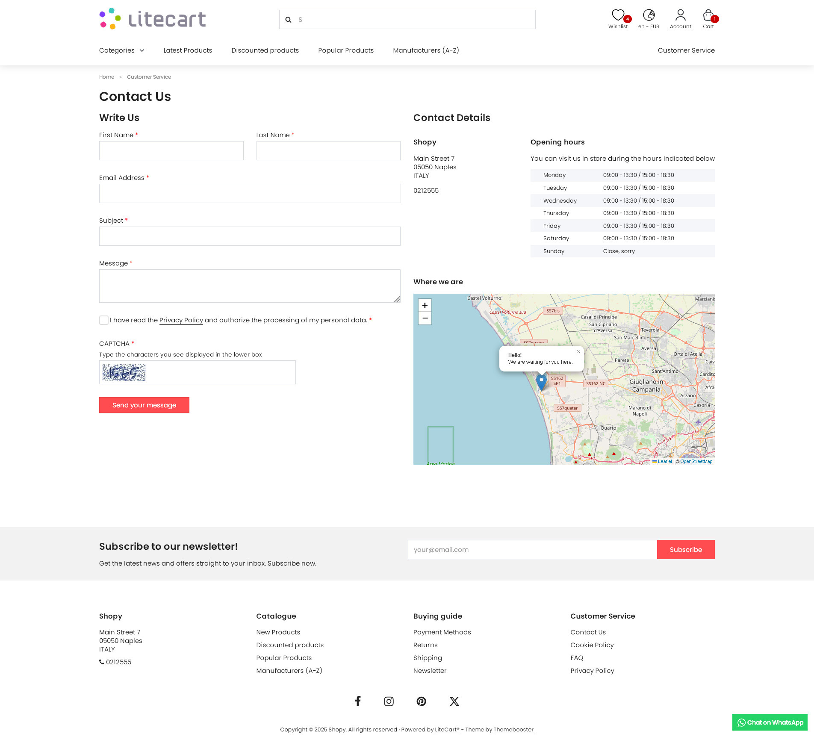Click the Facebook icon in footer
The image size is (814, 737).
tap(358, 701)
